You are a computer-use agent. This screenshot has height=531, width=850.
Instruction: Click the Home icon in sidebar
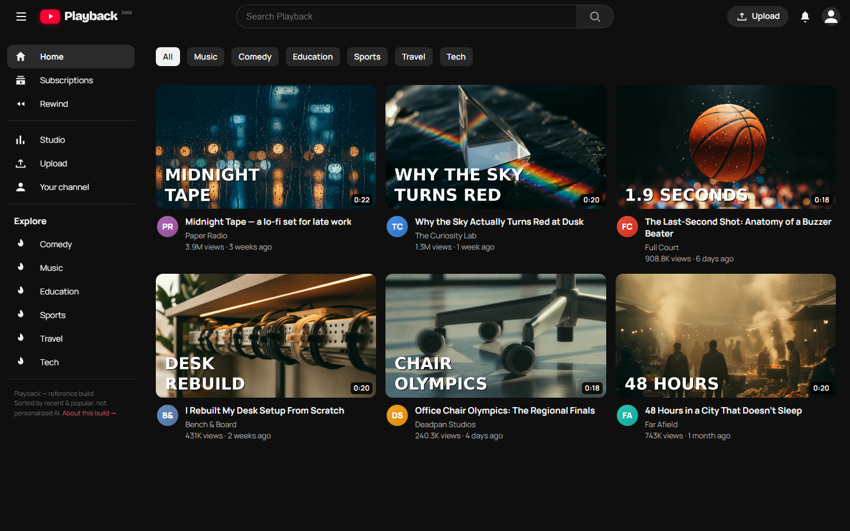tap(21, 57)
